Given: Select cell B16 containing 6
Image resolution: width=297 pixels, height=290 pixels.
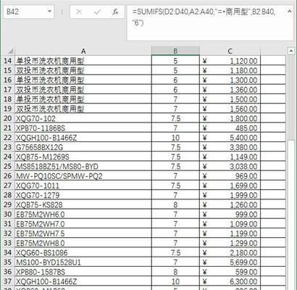Looking at the screenshot, I should 175,80.
